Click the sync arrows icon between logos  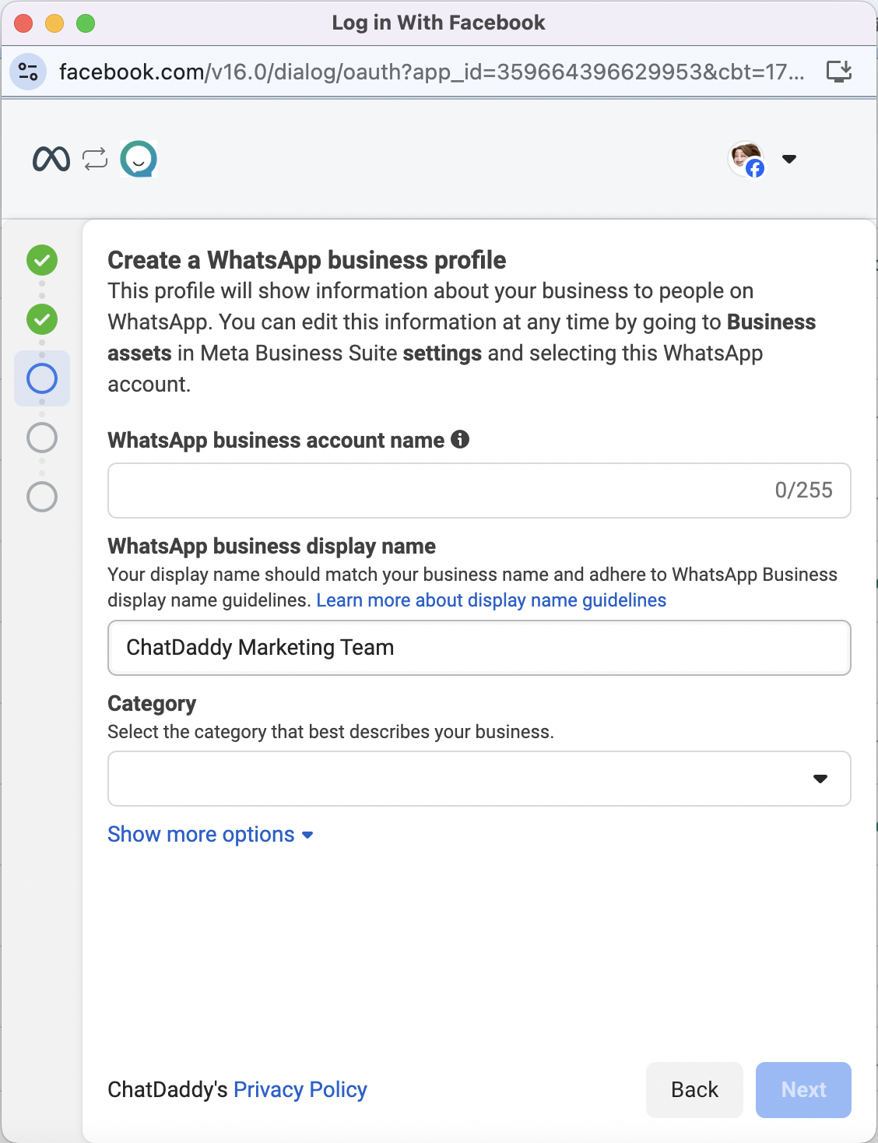tap(95, 159)
